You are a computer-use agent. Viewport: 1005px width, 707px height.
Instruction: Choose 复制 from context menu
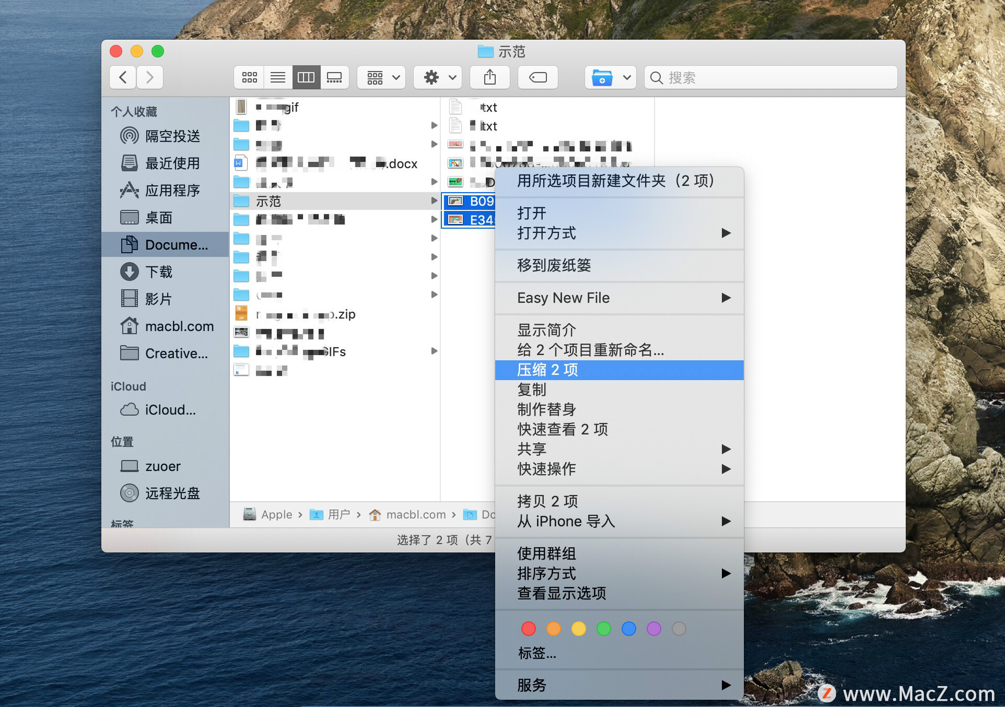[619, 390]
